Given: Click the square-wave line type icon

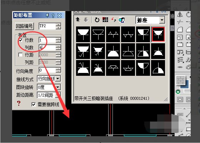Looking at the screenshot, I should (x=180, y=114).
